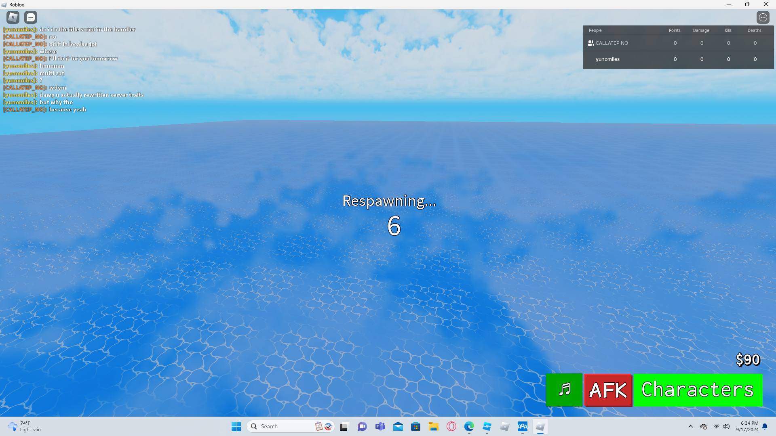
Task: Open the three-dots settings menu
Action: tap(763, 17)
